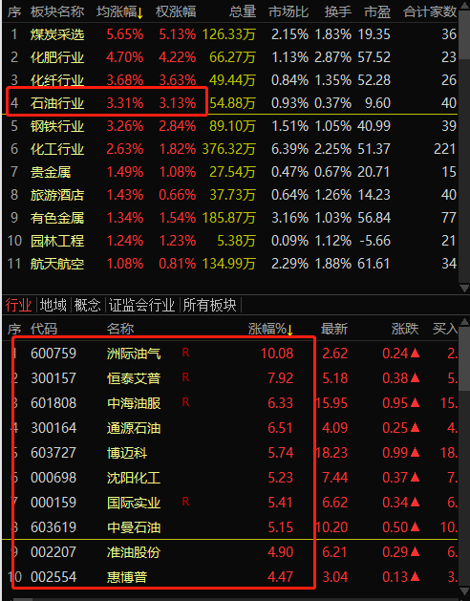
Task: Switch to 地域 tab
Action: (x=53, y=305)
